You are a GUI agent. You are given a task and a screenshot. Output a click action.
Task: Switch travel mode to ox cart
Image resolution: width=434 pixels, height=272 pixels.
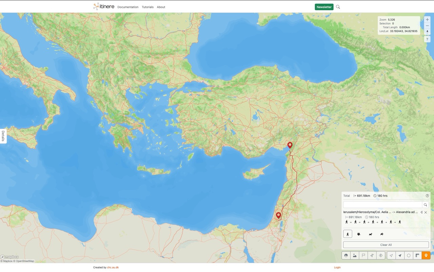(x=359, y=234)
